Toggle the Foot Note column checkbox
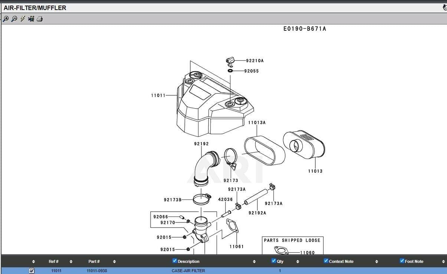447x274 pixels. [x=402, y=261]
